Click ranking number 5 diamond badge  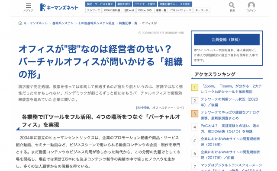click(x=194, y=140)
